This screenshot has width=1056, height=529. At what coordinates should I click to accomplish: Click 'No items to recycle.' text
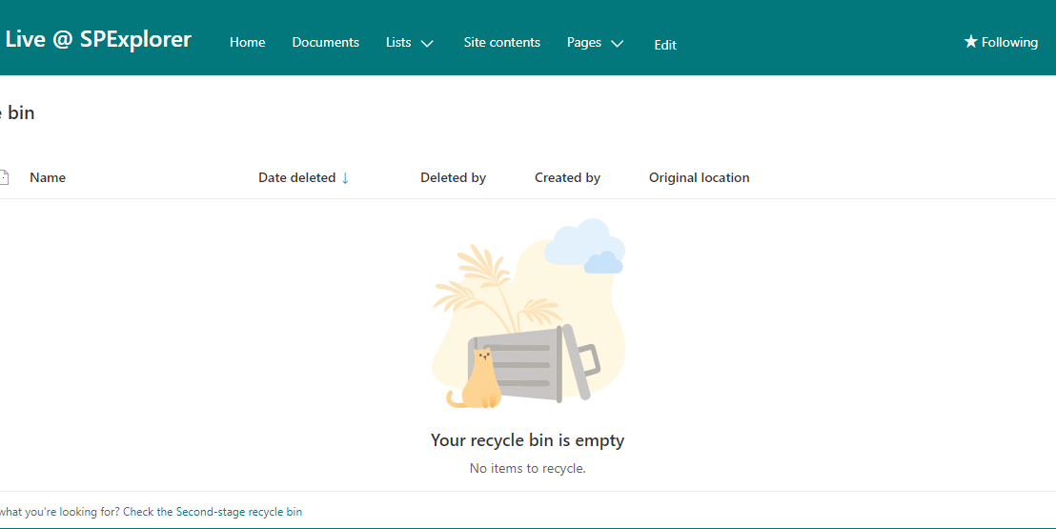(x=527, y=468)
